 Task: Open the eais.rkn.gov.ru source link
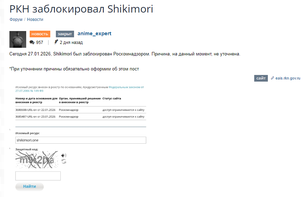[288, 78]
